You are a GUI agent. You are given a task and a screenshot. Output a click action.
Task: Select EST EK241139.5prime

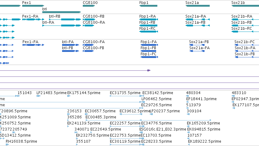(x=84, y=123)
